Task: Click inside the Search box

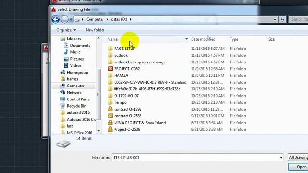Action: (x=298, y=19)
